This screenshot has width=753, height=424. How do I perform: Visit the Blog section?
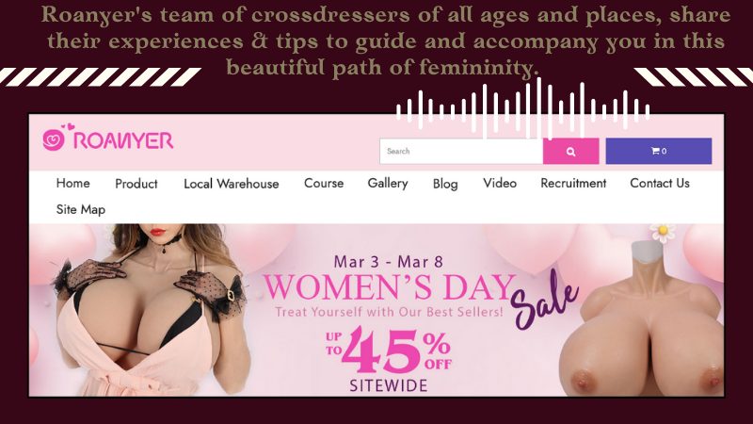[x=445, y=184]
